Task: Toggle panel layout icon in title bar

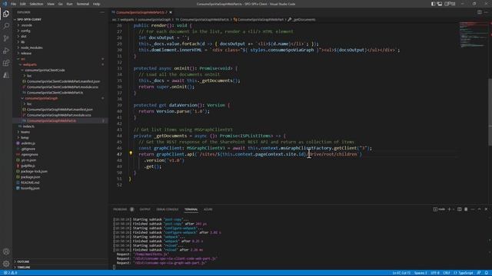Action: (x=440, y=4)
